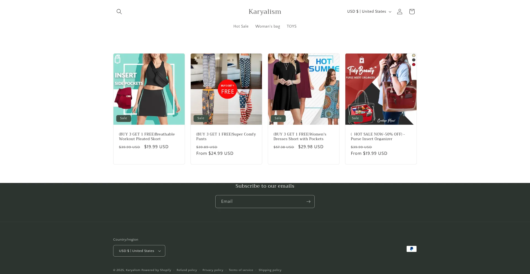Image resolution: width=530 pixels, height=274 pixels.
Task: Click the Women's Dresses product image
Action: [303, 89]
